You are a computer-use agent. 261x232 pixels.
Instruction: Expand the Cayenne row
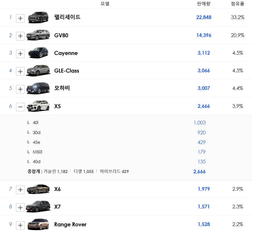(20, 53)
